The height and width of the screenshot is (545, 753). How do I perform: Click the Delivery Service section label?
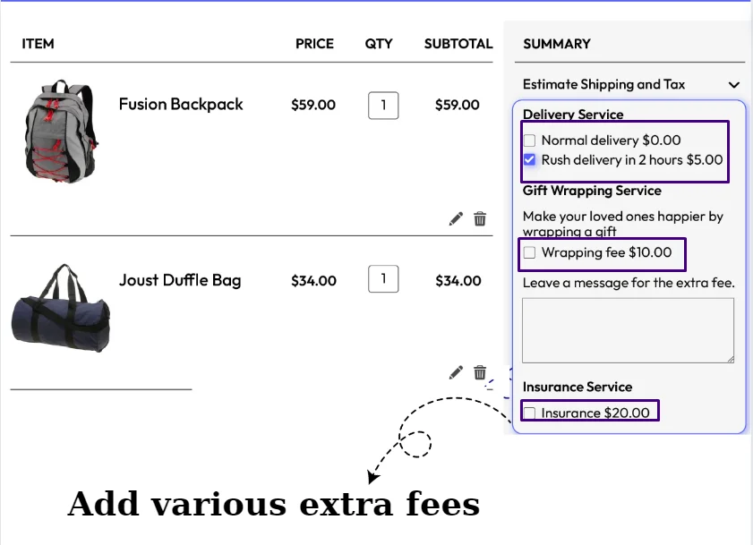point(573,115)
